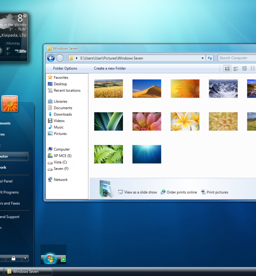
Task: Expand the shutdown options arrow
Action: coord(25,258)
